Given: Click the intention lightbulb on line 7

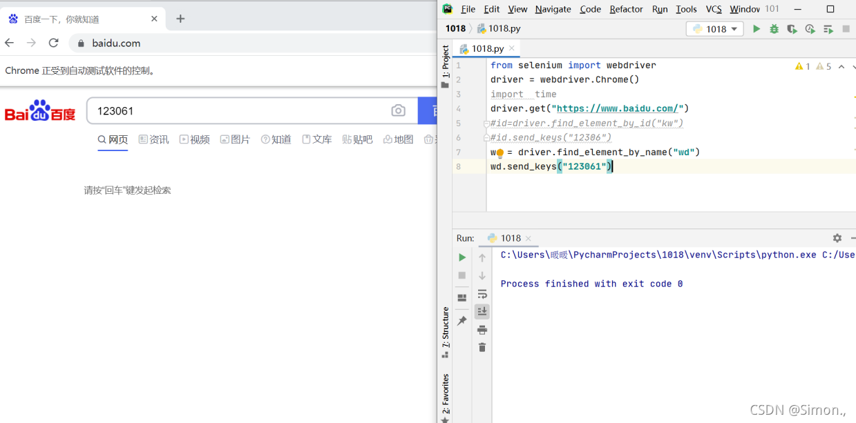Looking at the screenshot, I should tap(500, 153).
